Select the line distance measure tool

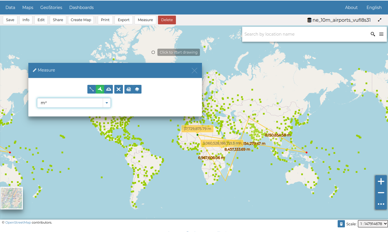91,89
